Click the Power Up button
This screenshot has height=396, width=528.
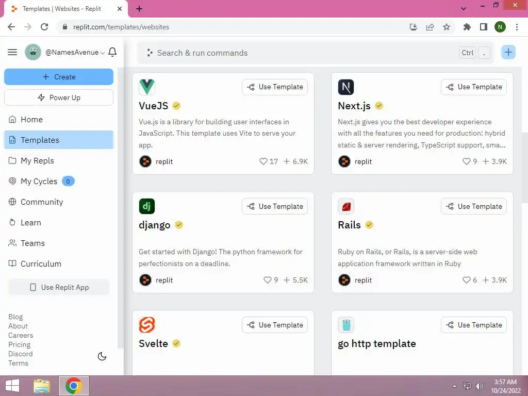59,97
